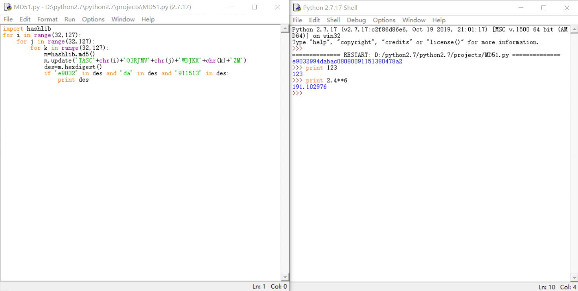This screenshot has height=291, width=578.
Task: Open Help menu in MD51.py editor
Action: point(148,19)
